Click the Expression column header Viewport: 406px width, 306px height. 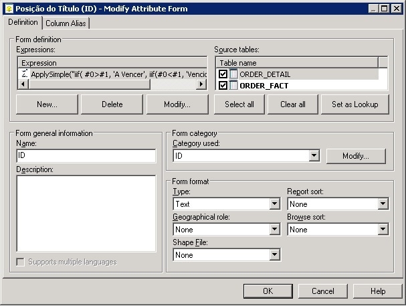click(x=112, y=63)
